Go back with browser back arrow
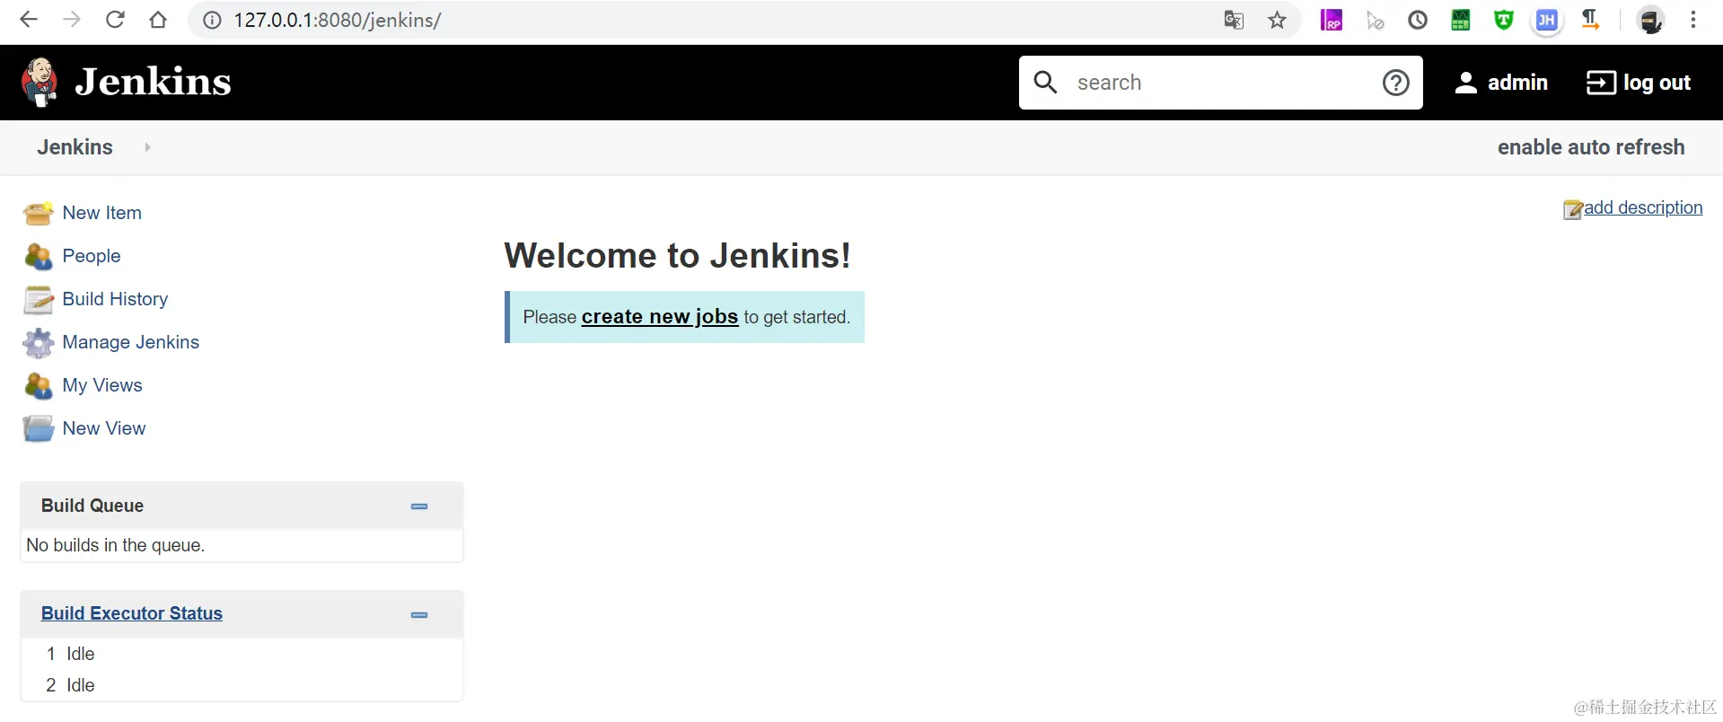This screenshot has width=1723, height=722. (x=29, y=20)
